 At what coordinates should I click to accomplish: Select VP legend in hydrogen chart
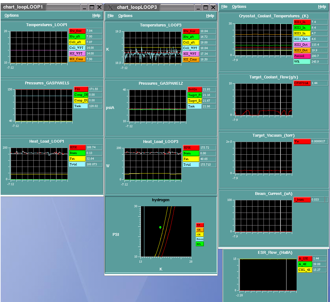(200, 225)
